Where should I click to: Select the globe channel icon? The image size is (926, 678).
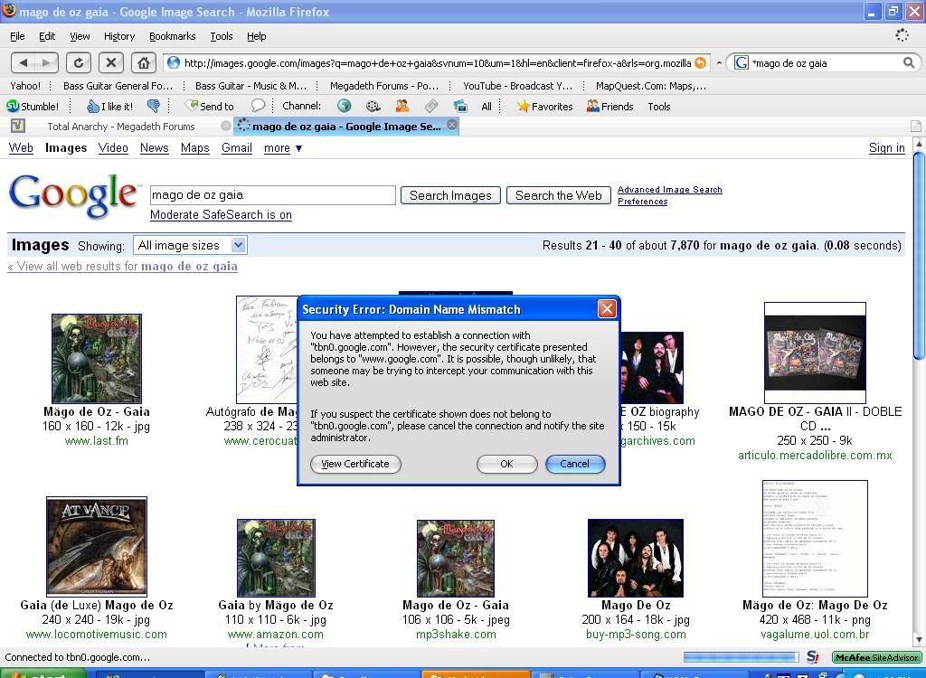point(344,107)
